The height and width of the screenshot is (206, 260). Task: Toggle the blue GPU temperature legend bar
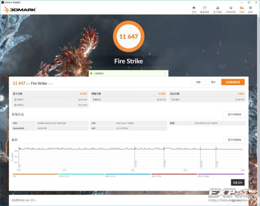(128, 174)
